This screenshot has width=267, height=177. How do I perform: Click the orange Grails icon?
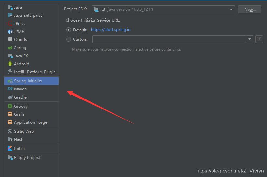click(x=10, y=114)
